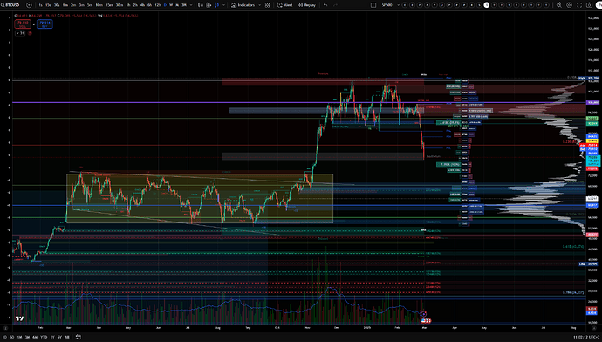Switch chart to 12h interval
The width and height of the screenshot is (602, 342).
click(158, 5)
